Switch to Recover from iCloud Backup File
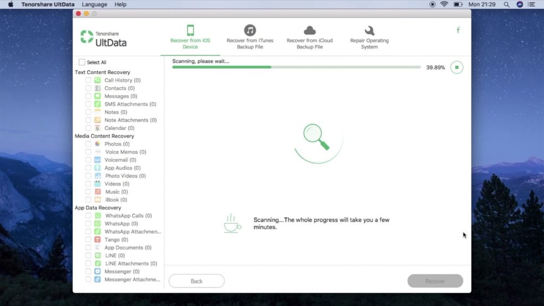 tap(310, 37)
